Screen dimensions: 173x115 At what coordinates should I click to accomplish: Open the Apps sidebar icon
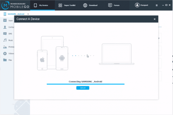pos(5,20)
